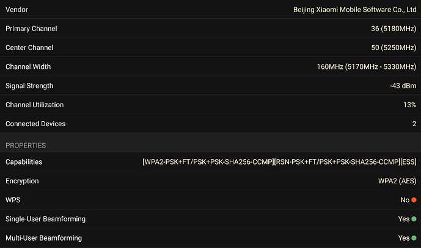Click the 160MHz channel width value

(367, 66)
